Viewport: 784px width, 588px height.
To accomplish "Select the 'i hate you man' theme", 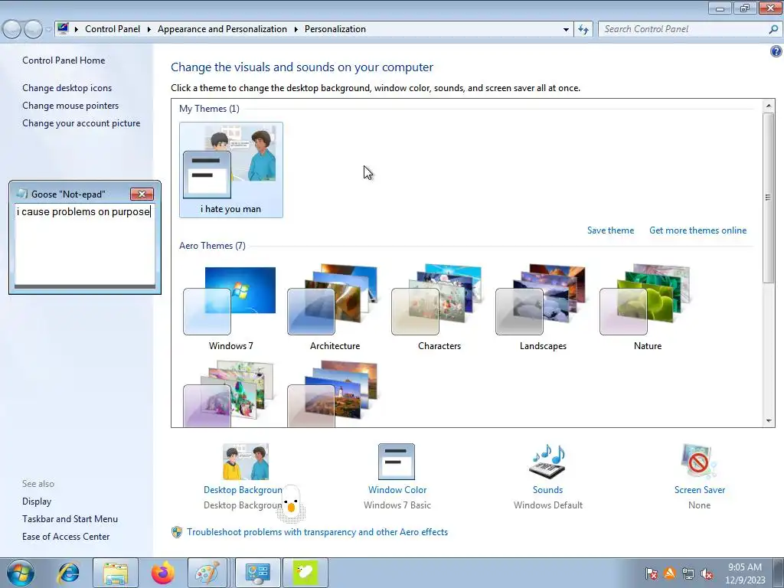I will point(231,170).
